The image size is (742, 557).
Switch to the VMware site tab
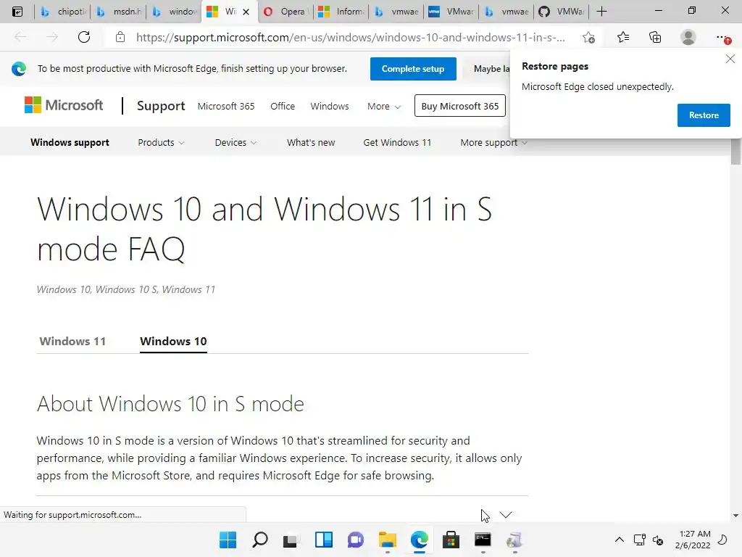coord(451,12)
